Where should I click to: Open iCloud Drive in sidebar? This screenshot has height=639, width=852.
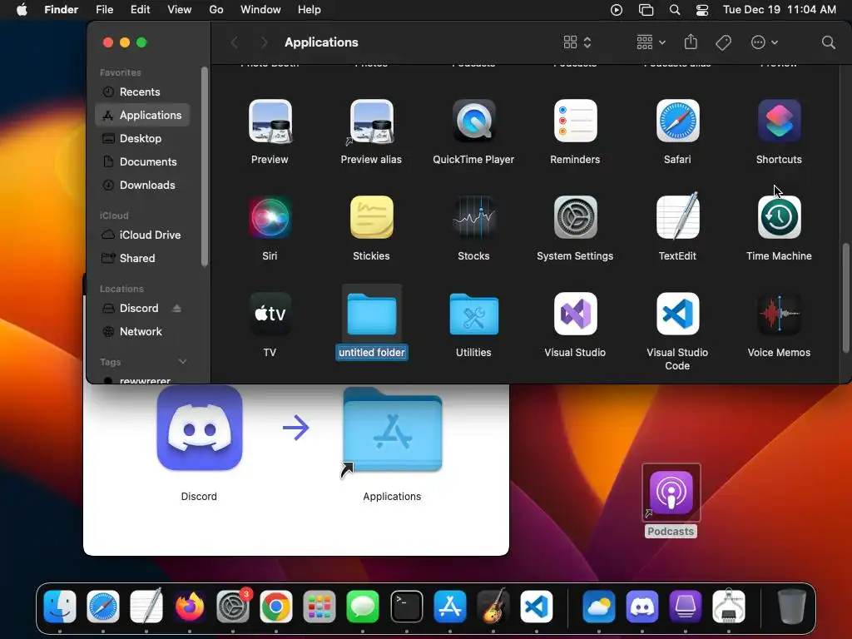point(142,235)
